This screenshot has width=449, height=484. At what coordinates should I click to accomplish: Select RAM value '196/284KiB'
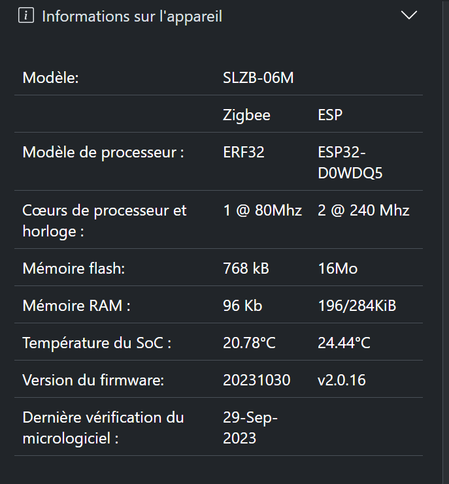[x=357, y=306]
